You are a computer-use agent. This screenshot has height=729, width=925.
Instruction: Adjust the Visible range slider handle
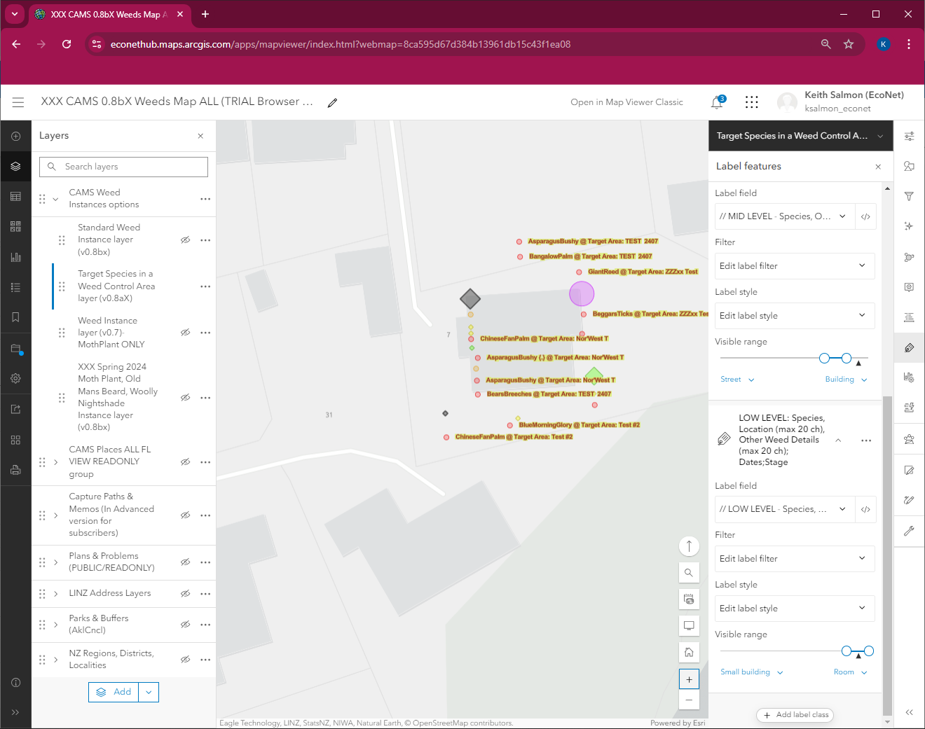(847, 357)
